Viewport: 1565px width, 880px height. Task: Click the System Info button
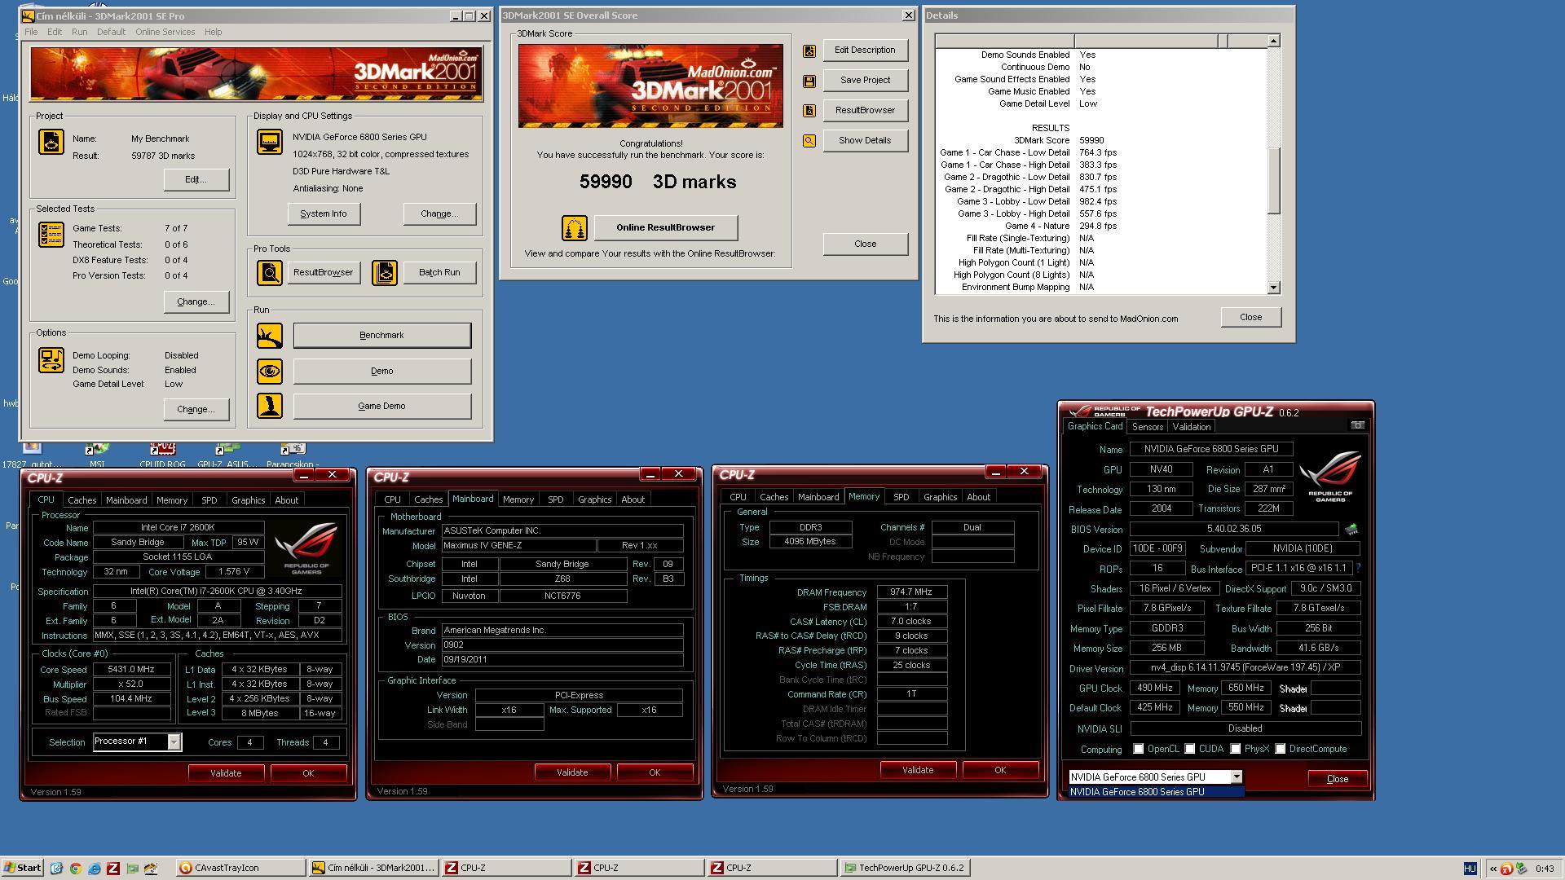coord(324,214)
